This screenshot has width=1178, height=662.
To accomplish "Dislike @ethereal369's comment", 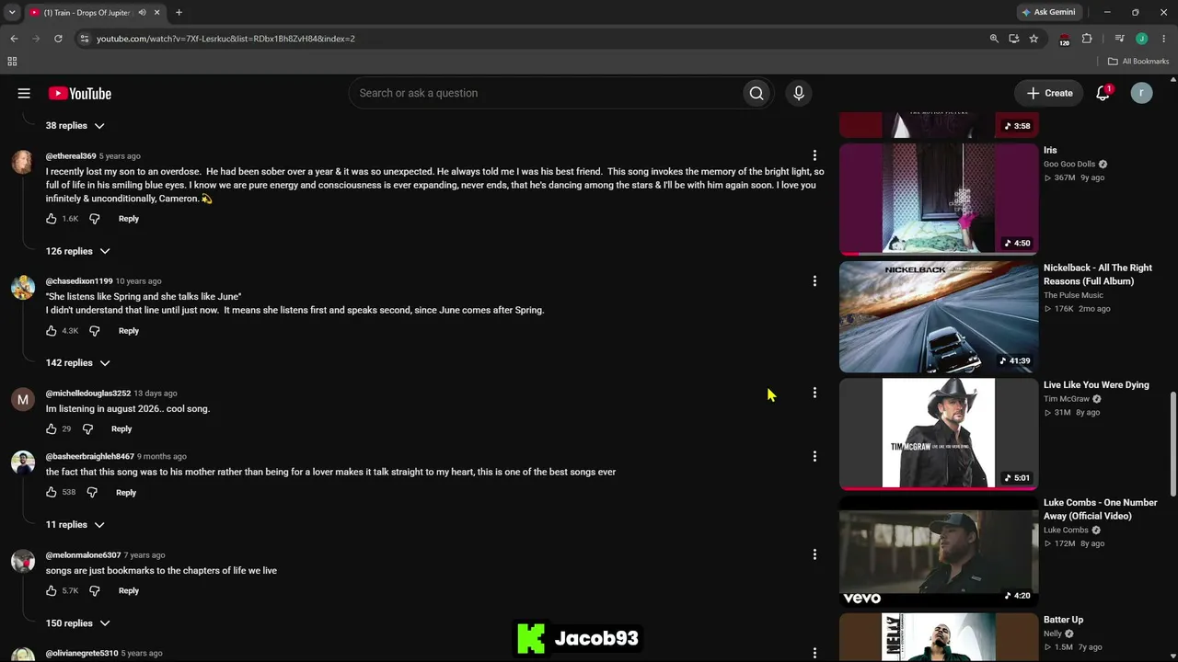I will 94,219.
